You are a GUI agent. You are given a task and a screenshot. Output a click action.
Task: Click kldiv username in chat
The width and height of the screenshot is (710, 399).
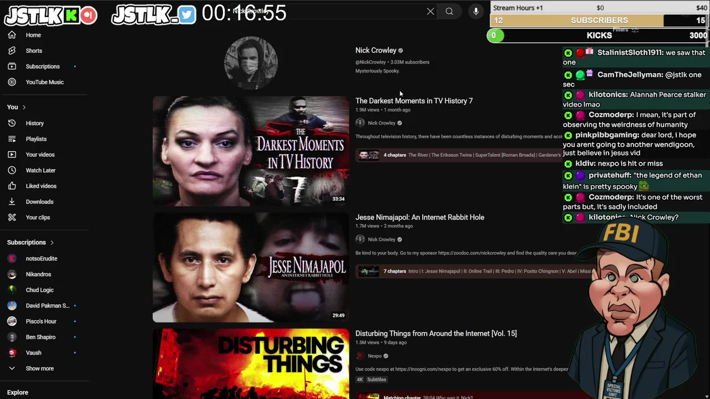click(585, 163)
